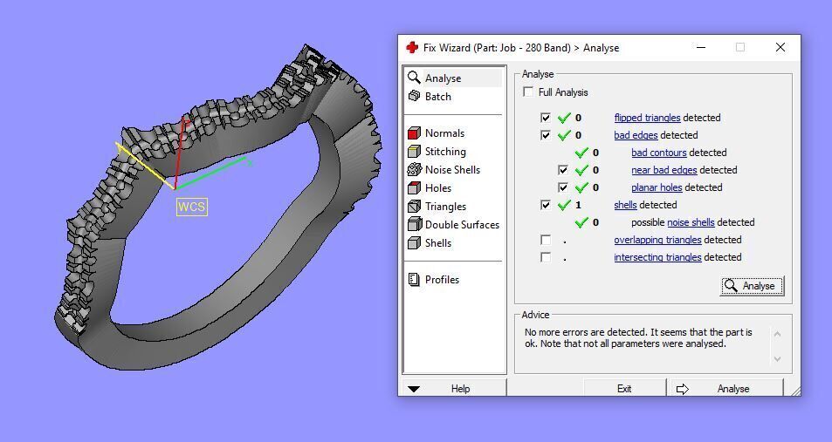Image resolution: width=832 pixels, height=442 pixels.
Task: Follow the bad contours link
Action: pyautogui.click(x=659, y=153)
